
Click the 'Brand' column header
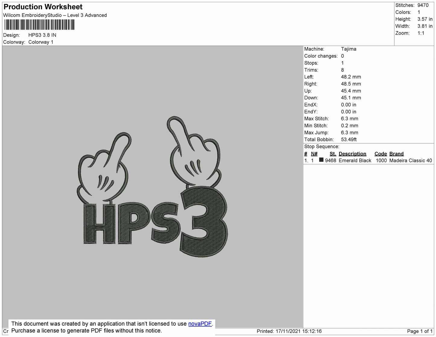[x=396, y=154]
